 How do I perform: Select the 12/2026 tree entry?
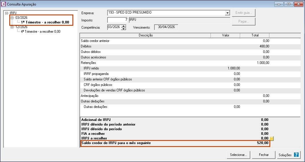(21, 27)
